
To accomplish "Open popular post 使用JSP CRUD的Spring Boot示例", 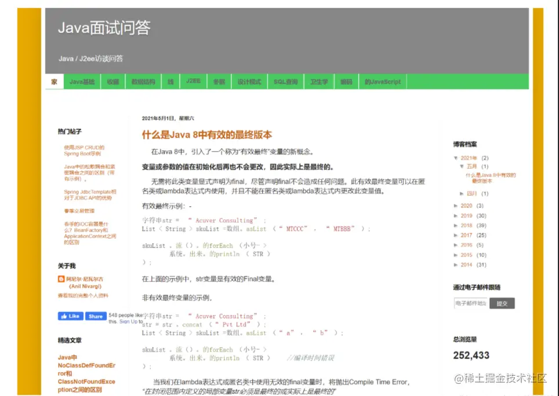I will click(x=84, y=151).
